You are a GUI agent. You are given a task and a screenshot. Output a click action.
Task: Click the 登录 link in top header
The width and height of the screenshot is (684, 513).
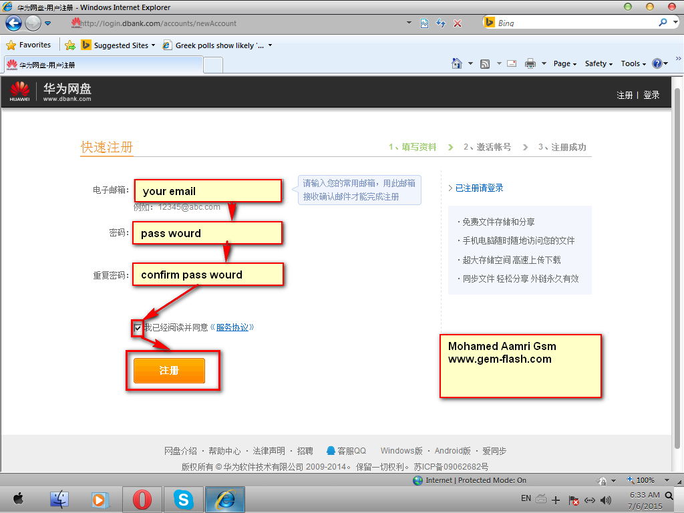[x=651, y=95]
